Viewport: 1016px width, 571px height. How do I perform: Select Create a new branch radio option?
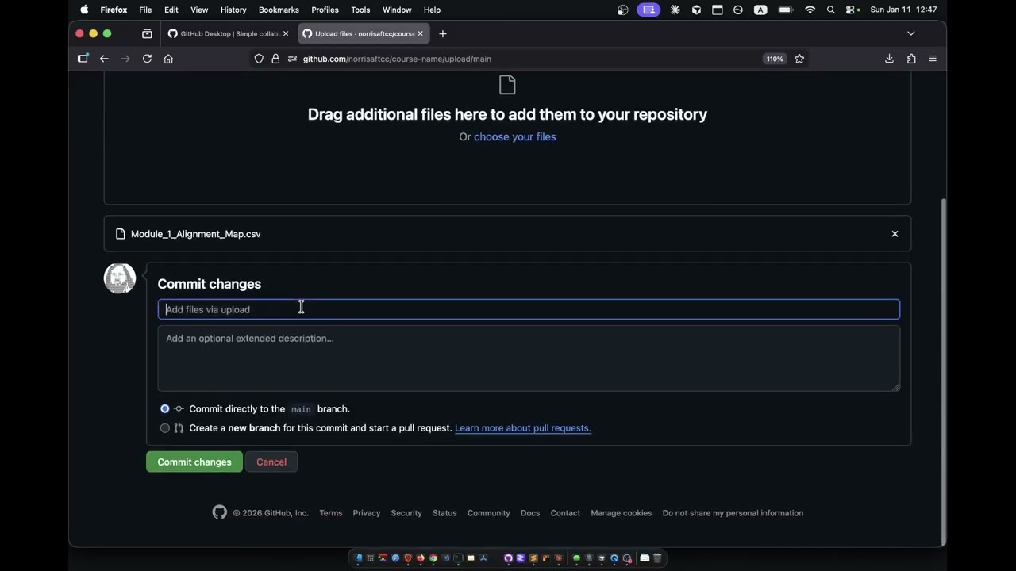(165, 428)
